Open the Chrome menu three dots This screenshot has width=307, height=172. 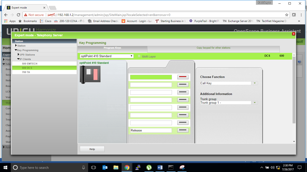(301, 15)
